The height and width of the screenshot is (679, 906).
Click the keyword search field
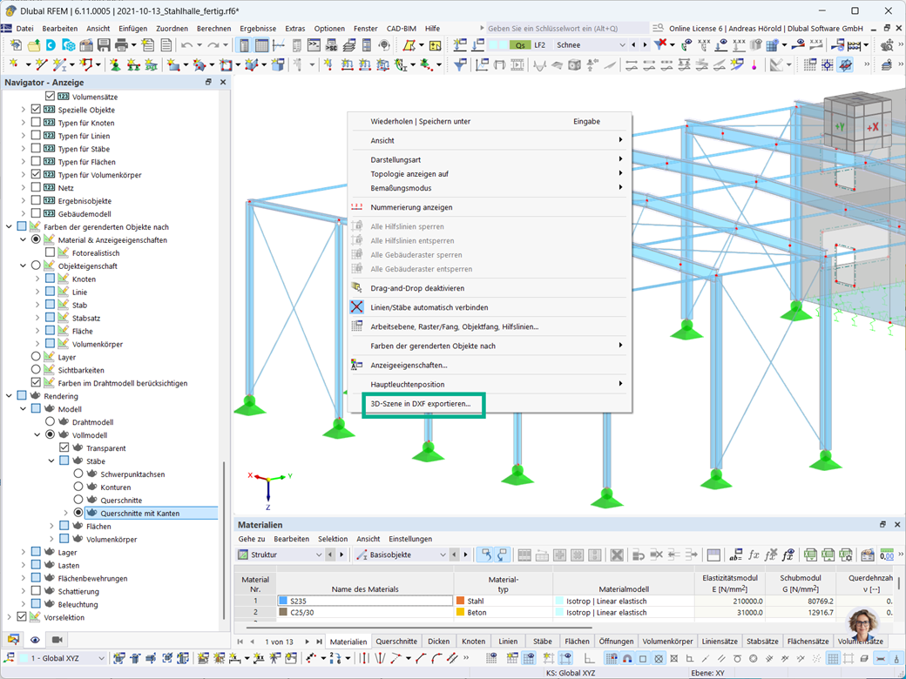coord(567,28)
